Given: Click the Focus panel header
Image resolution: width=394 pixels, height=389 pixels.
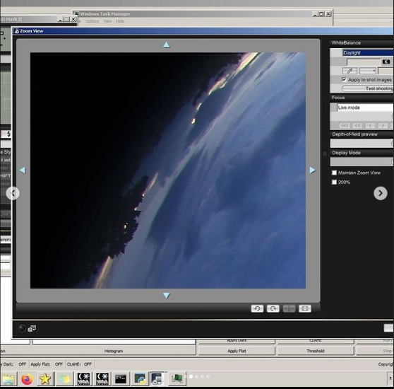Looking at the screenshot, I should tap(362, 98).
